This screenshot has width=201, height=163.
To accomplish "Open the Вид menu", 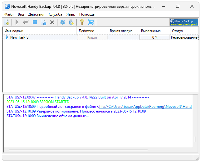I will pyautogui.click(x=21, y=14).
